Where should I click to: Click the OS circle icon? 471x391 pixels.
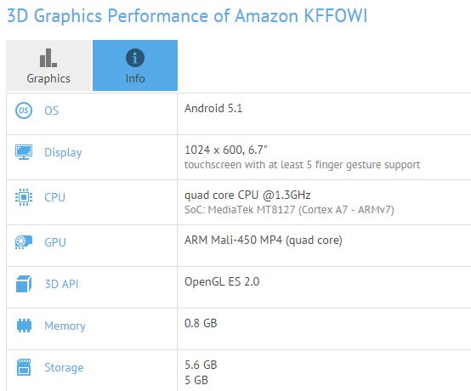[x=24, y=110]
